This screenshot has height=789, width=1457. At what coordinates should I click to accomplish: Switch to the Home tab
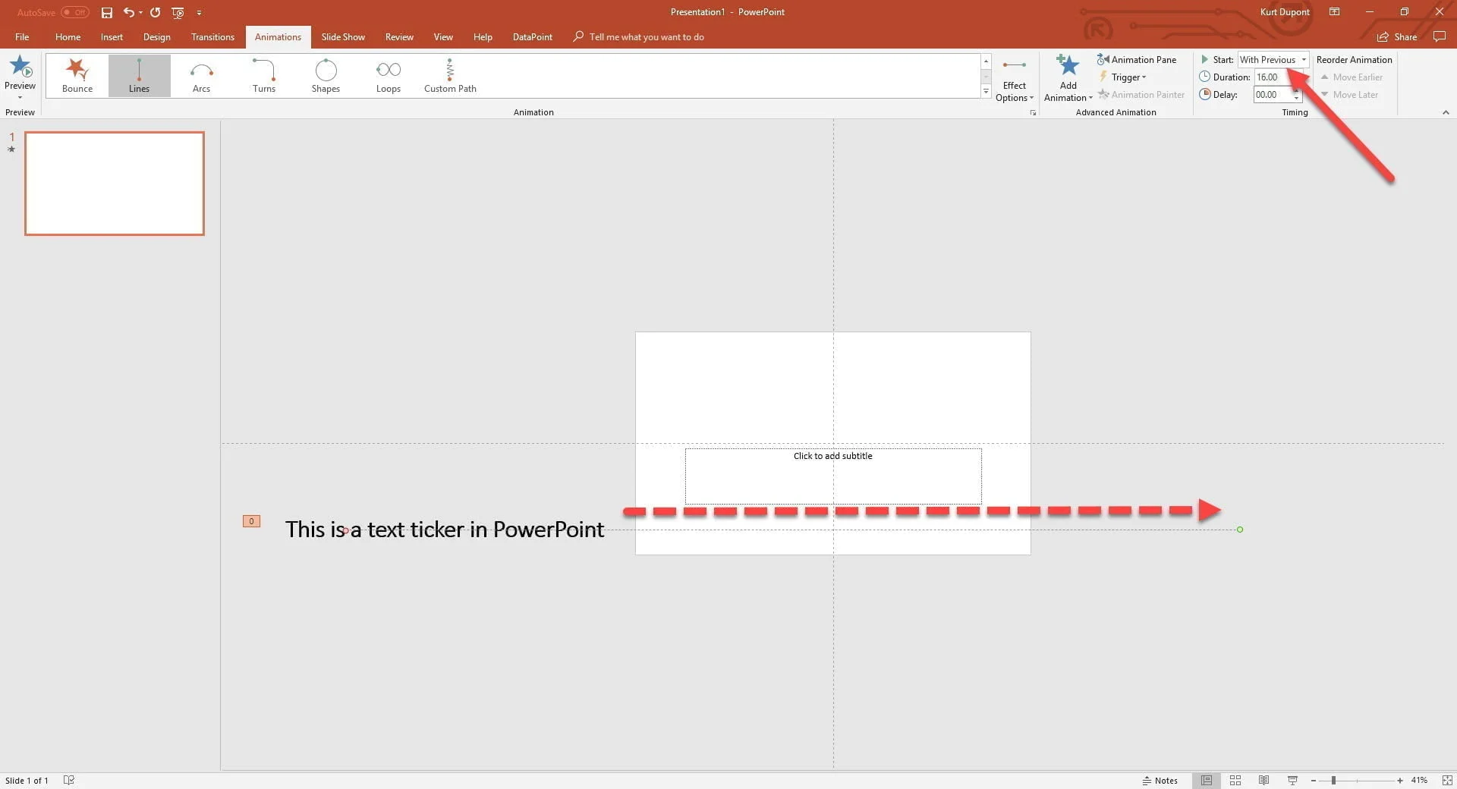[x=68, y=36]
